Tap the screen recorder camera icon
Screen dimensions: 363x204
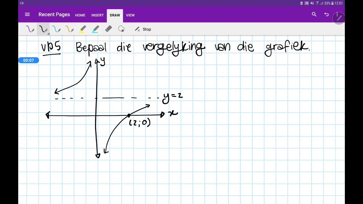[22, 3]
